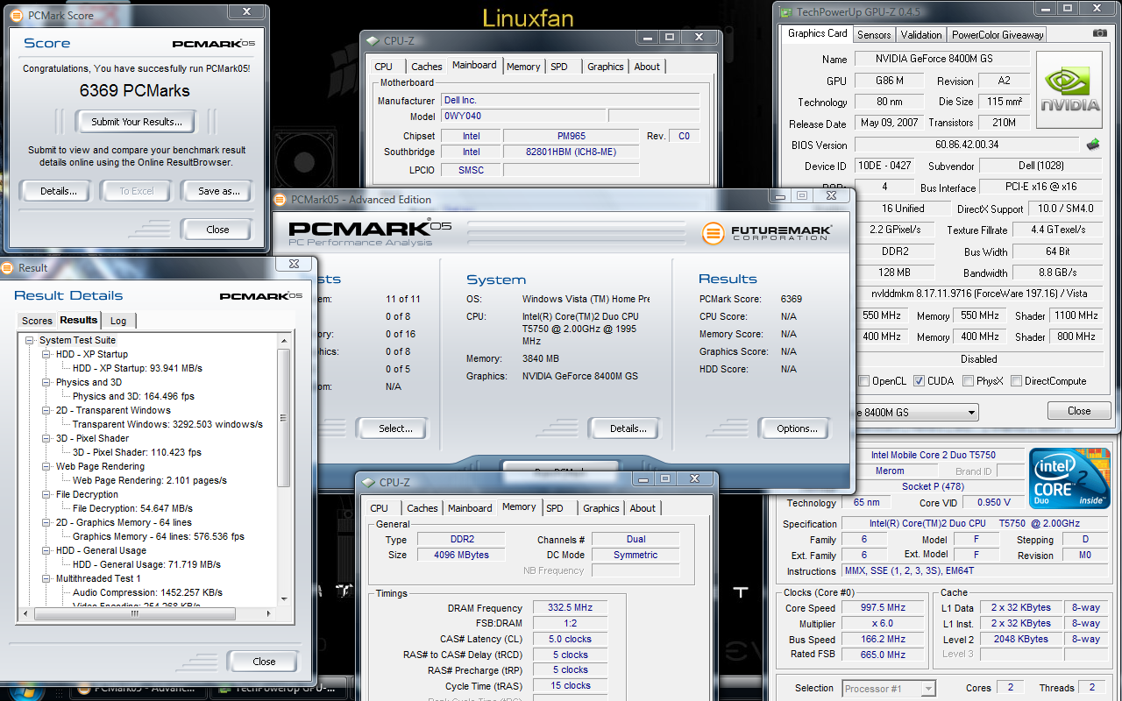Click the title icon of CPU-Z Memory window

coord(367,483)
